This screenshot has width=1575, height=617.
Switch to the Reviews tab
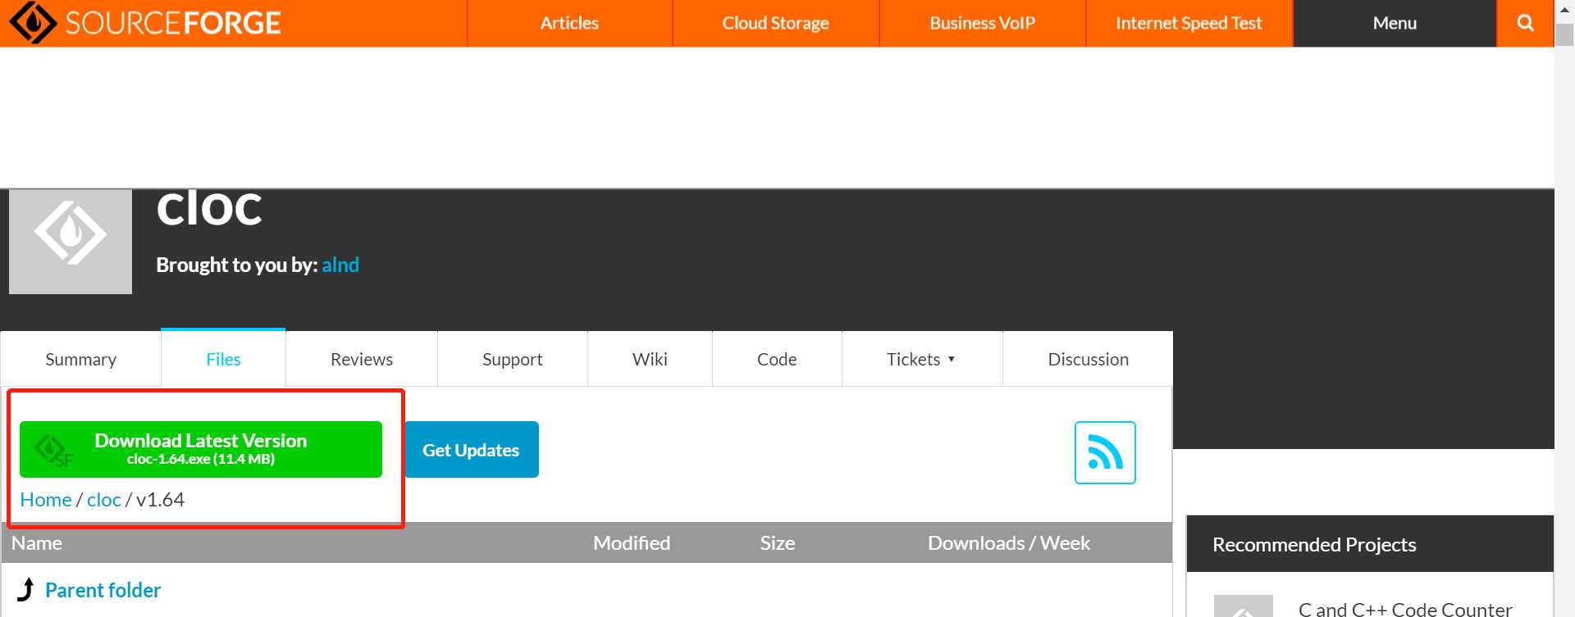[362, 359]
